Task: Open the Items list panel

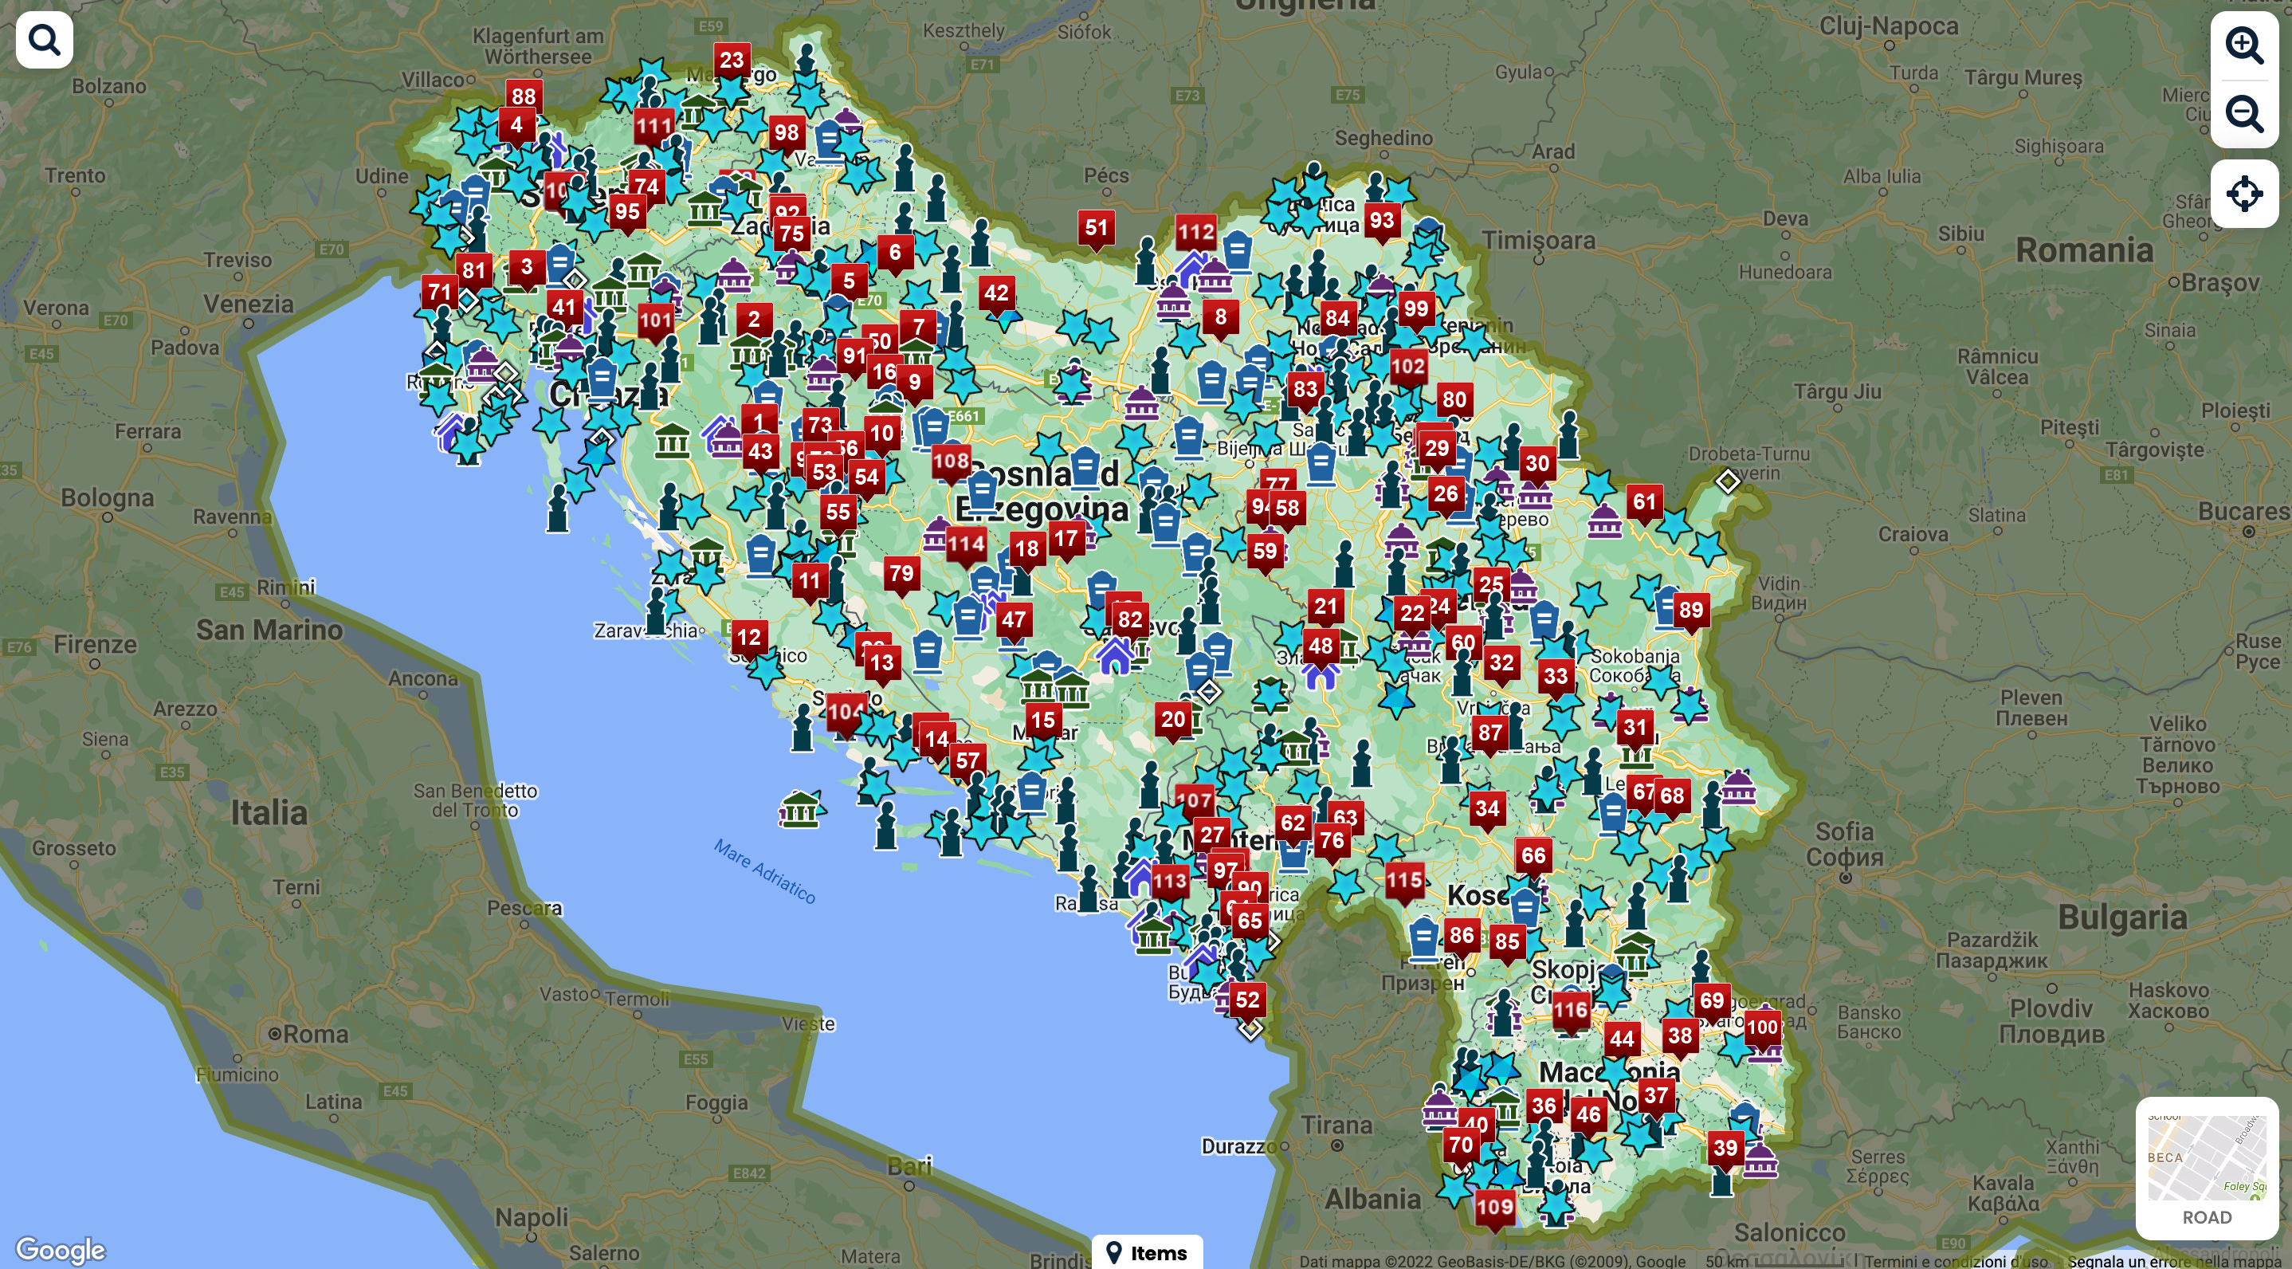Action: click(x=1147, y=1252)
